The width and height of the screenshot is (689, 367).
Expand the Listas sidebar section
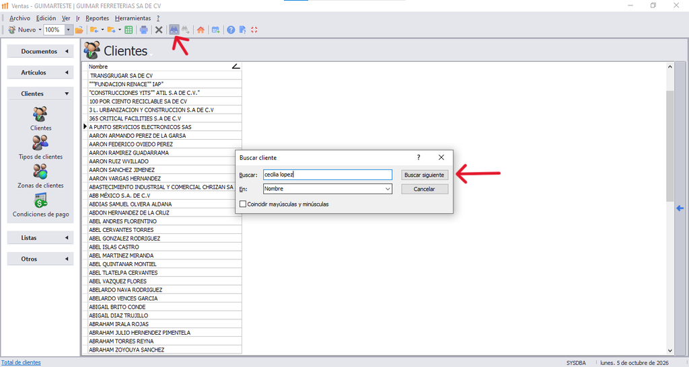[x=40, y=237]
